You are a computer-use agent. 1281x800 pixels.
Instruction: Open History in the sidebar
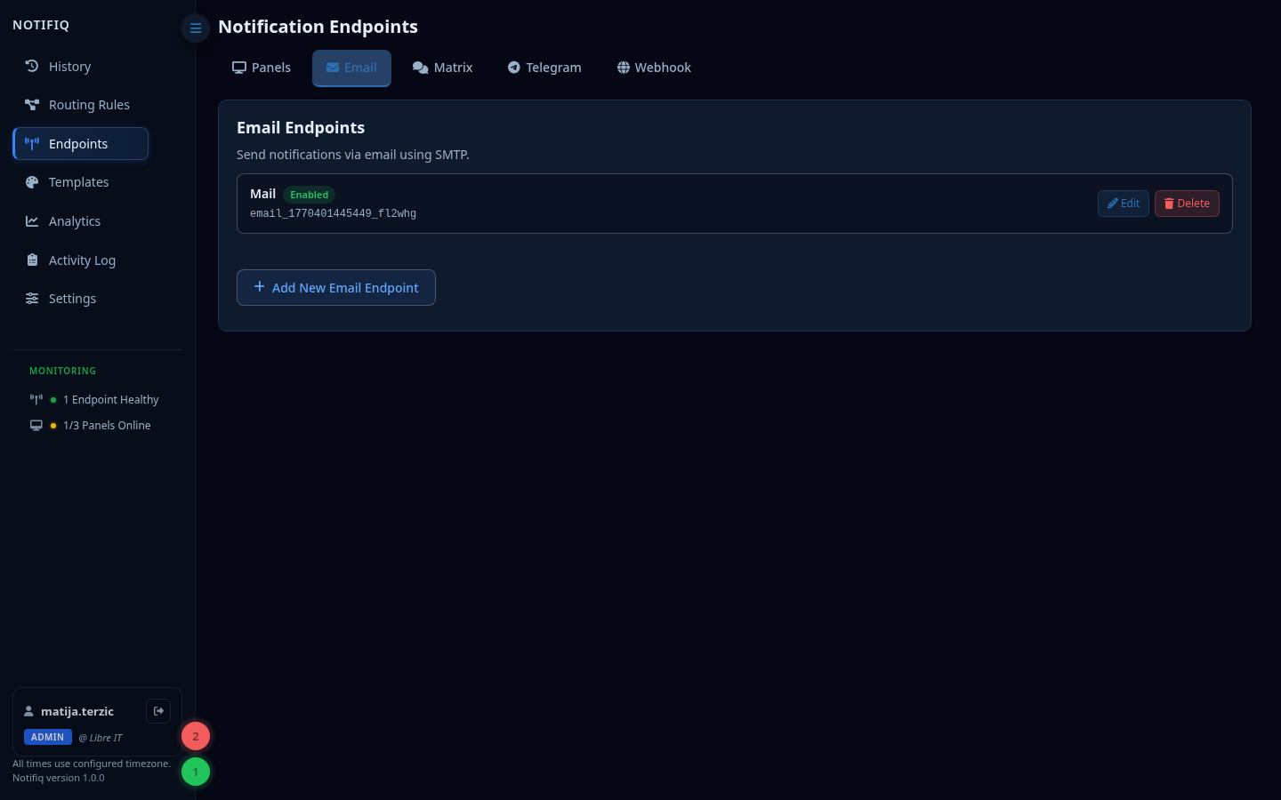[80, 67]
